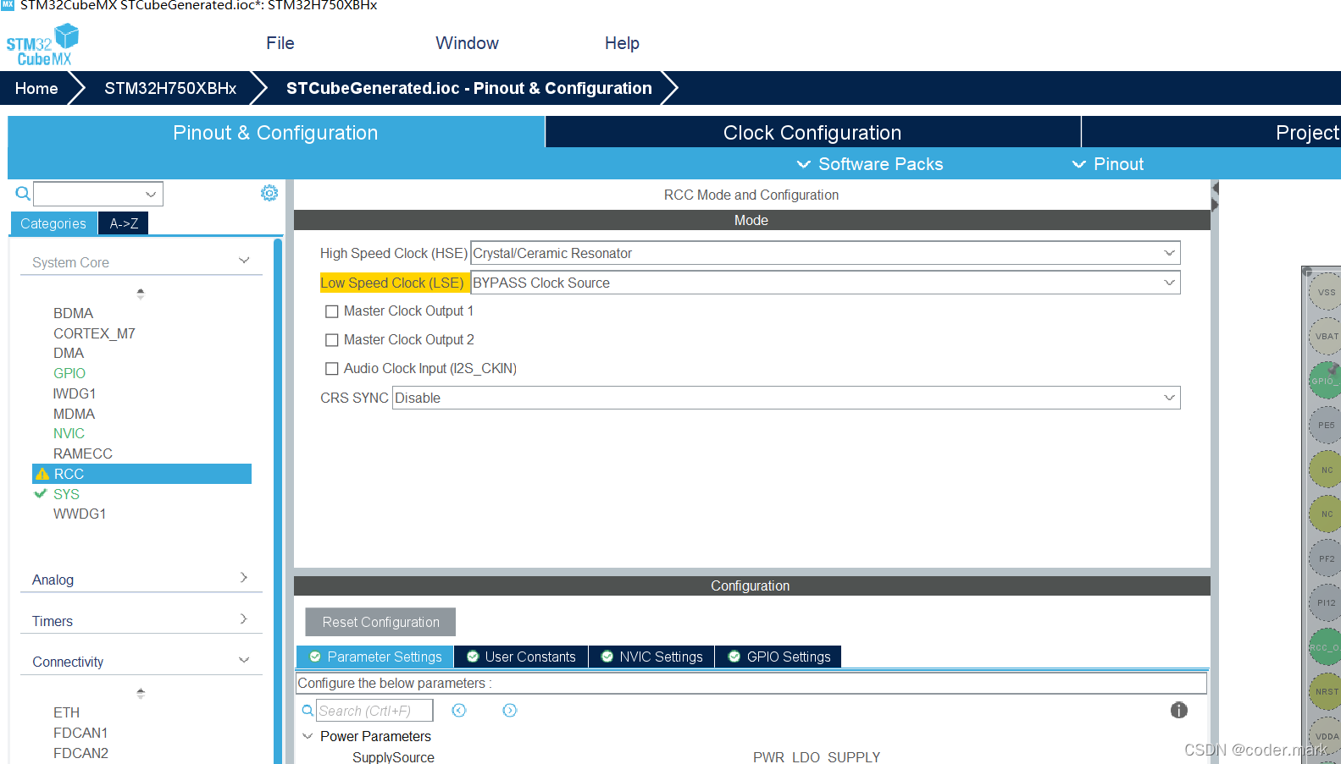The height and width of the screenshot is (764, 1341).
Task: Click the PI12 pin on chip view
Action: click(x=1326, y=602)
